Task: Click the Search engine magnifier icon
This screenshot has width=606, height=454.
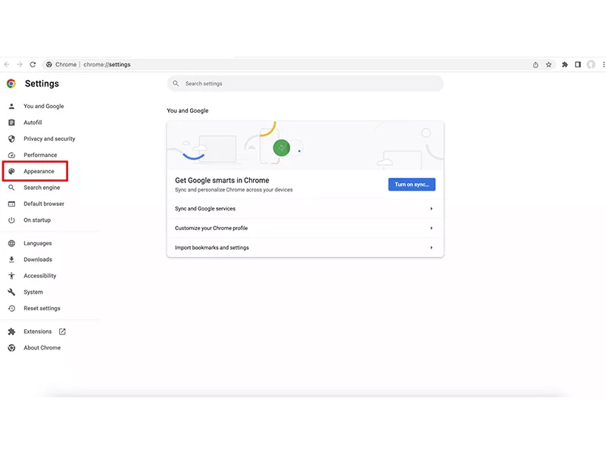Action: [11, 188]
